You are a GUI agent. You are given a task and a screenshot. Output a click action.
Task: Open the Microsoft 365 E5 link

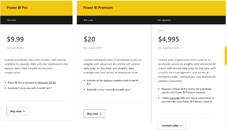click(47, 83)
